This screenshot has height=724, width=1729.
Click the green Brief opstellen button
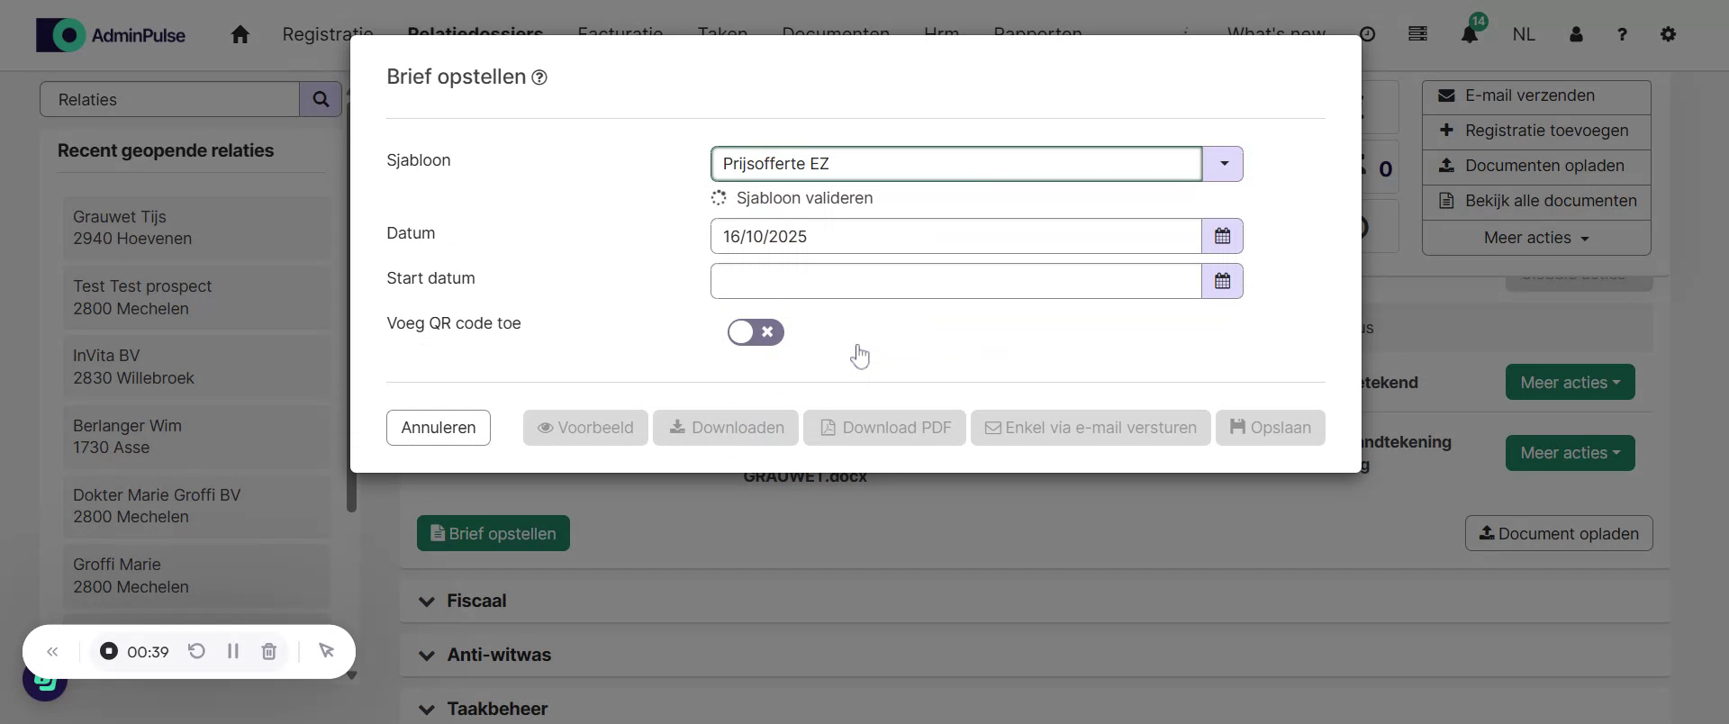pyautogui.click(x=493, y=534)
